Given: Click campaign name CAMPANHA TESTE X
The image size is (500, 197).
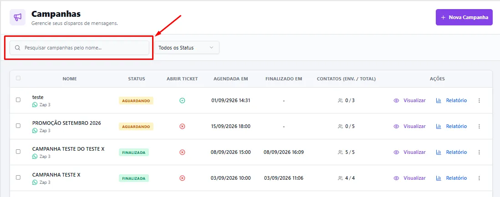Looking at the screenshot, I should tap(56, 175).
